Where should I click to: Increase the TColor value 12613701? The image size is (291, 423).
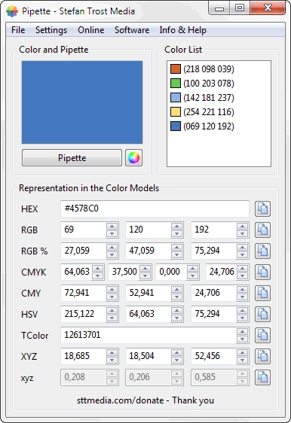pyautogui.click(x=242, y=331)
